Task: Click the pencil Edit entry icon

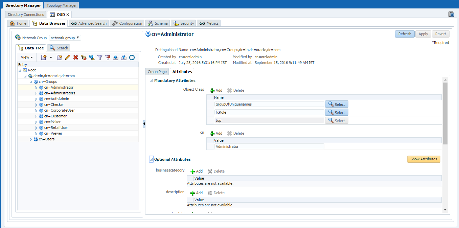Action: click(x=67, y=58)
